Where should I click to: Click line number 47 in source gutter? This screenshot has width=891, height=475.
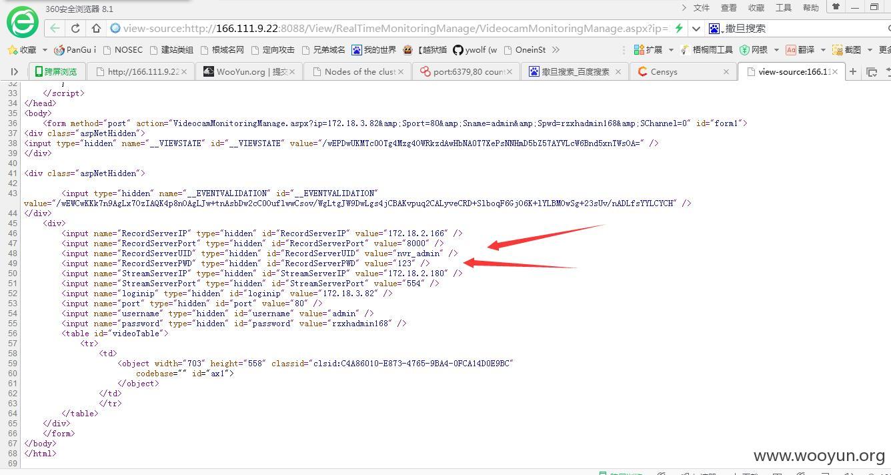(13, 244)
